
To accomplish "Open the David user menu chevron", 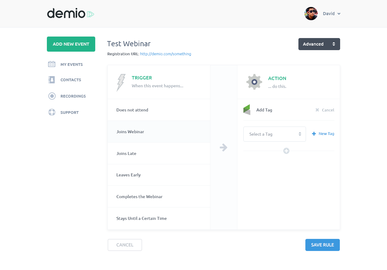I will tap(339, 14).
